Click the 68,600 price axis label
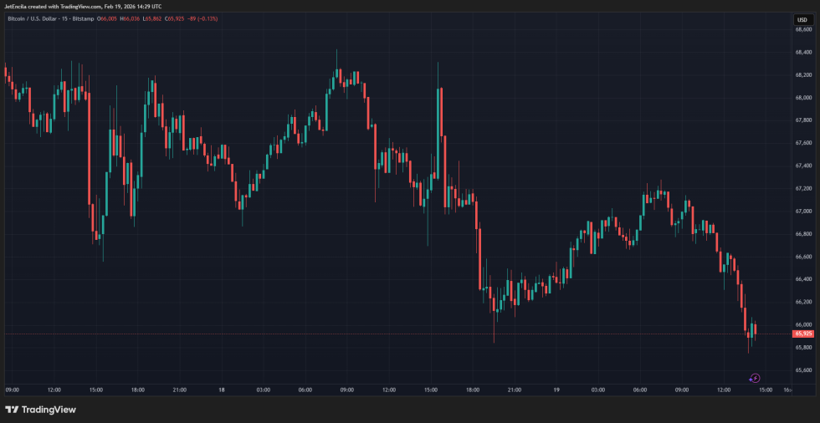Image resolution: width=820 pixels, height=423 pixels. coord(802,29)
